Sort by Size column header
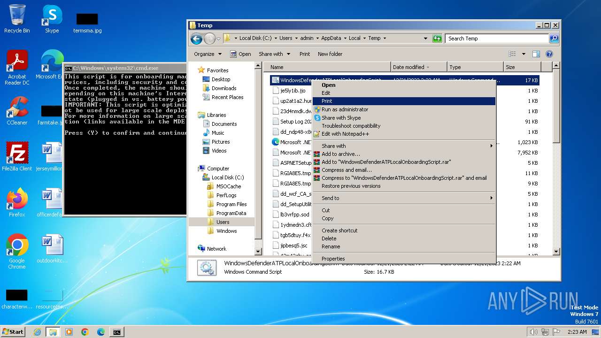 point(522,67)
